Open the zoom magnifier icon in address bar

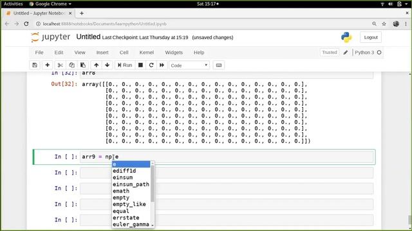[x=374, y=24]
